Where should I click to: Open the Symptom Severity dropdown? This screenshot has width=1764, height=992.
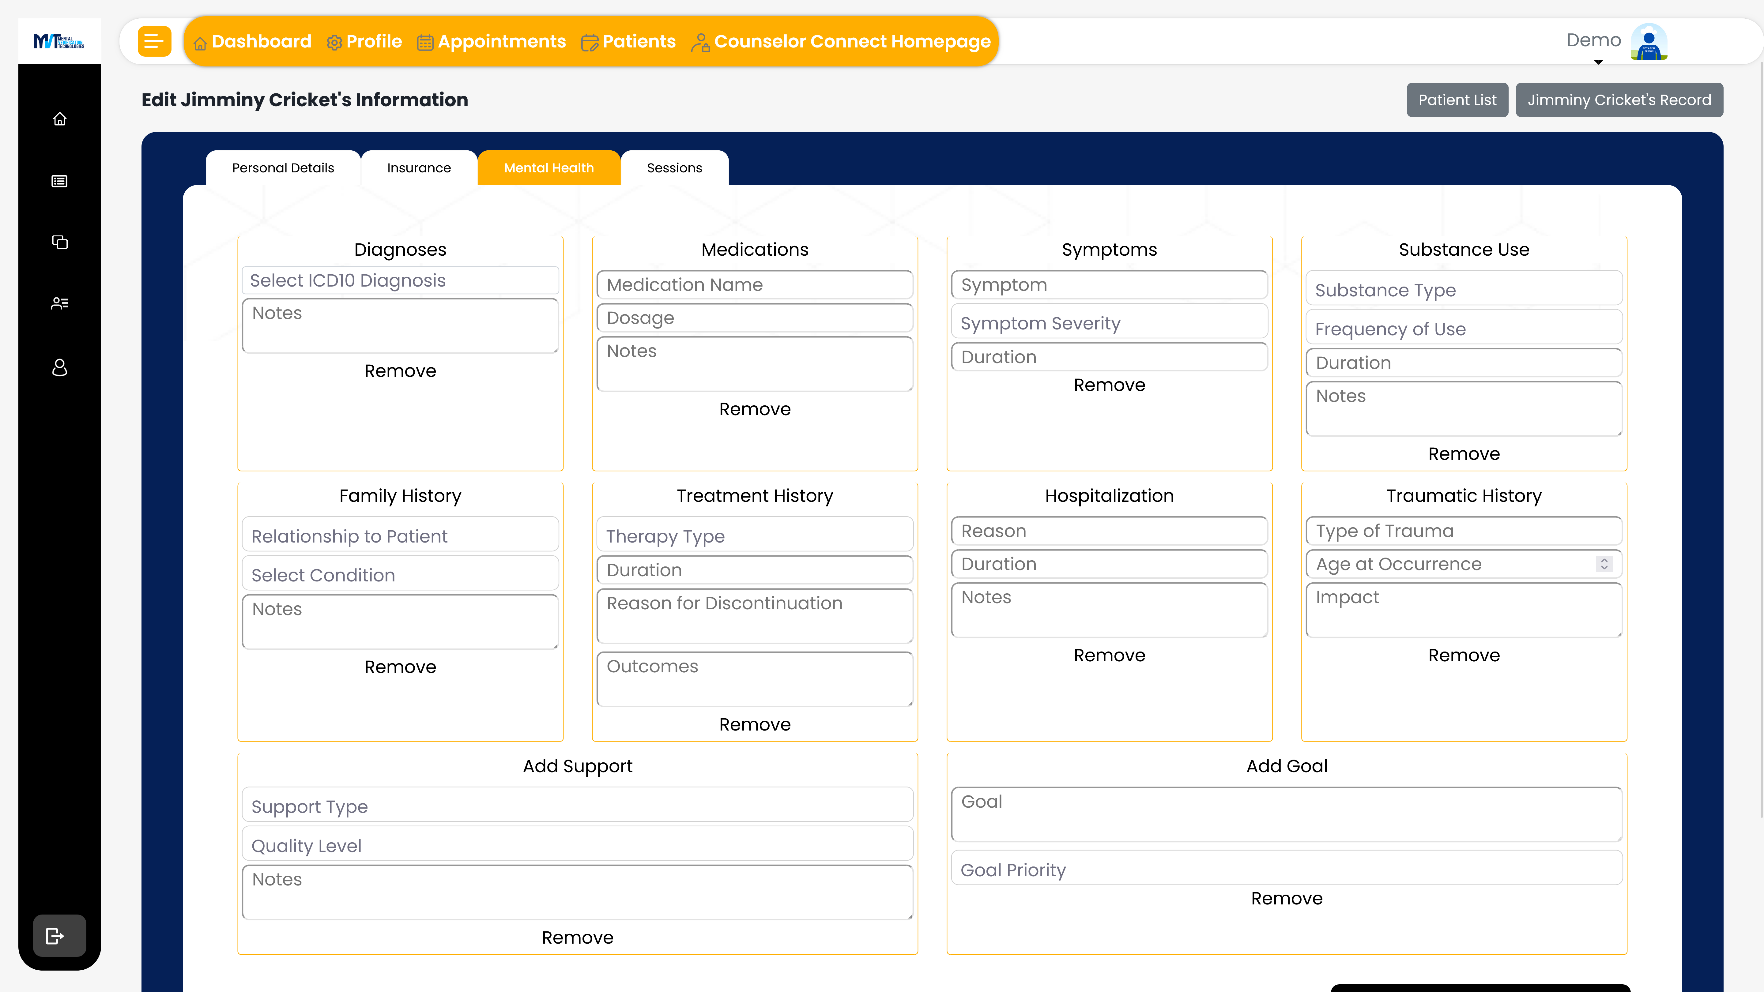1109,322
